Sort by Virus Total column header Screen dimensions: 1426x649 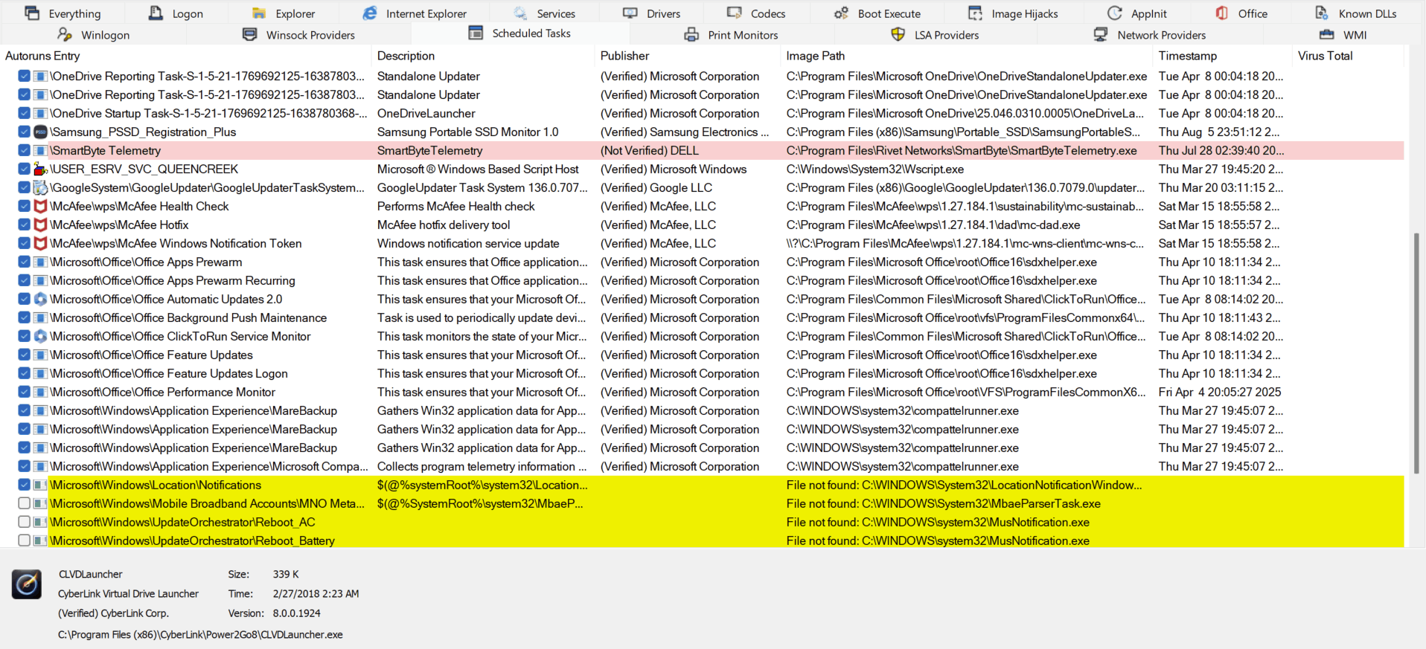[1348, 56]
